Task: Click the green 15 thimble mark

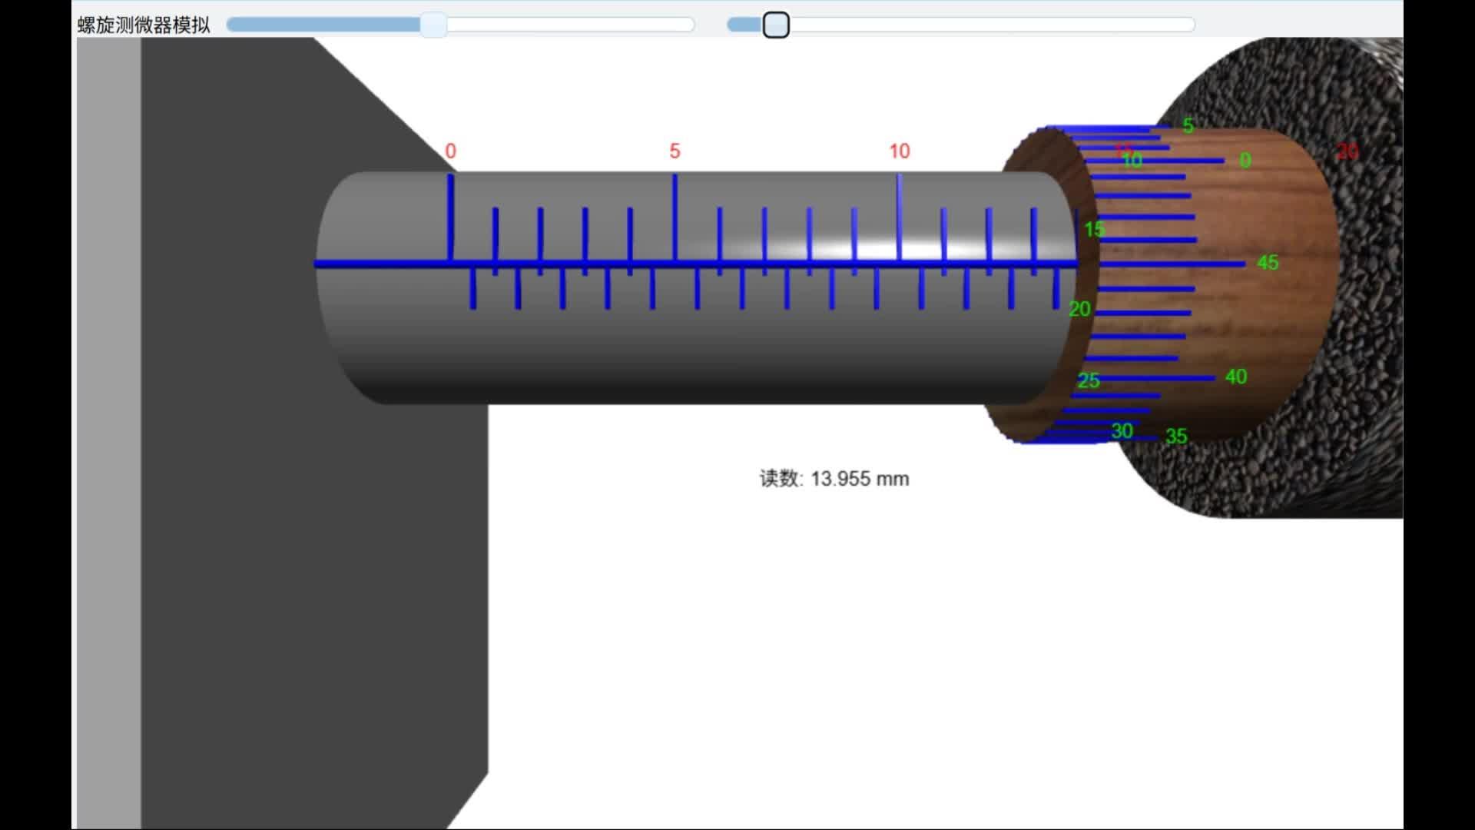Action: pyautogui.click(x=1095, y=229)
